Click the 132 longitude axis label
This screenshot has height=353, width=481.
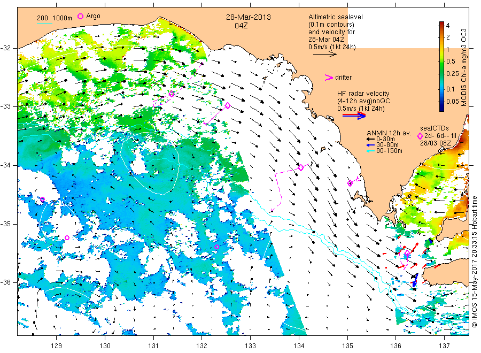pyautogui.click(x=202, y=346)
